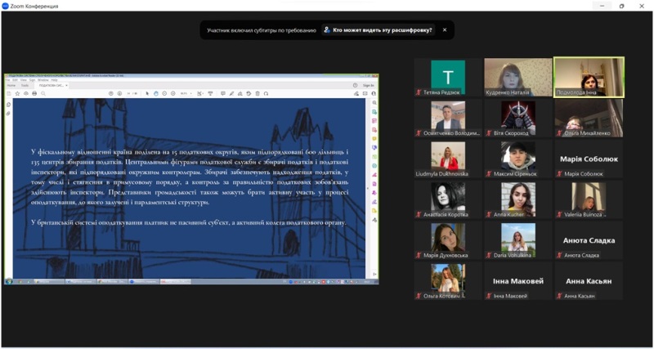Click Sign In in Acrobat Reader

click(x=369, y=86)
